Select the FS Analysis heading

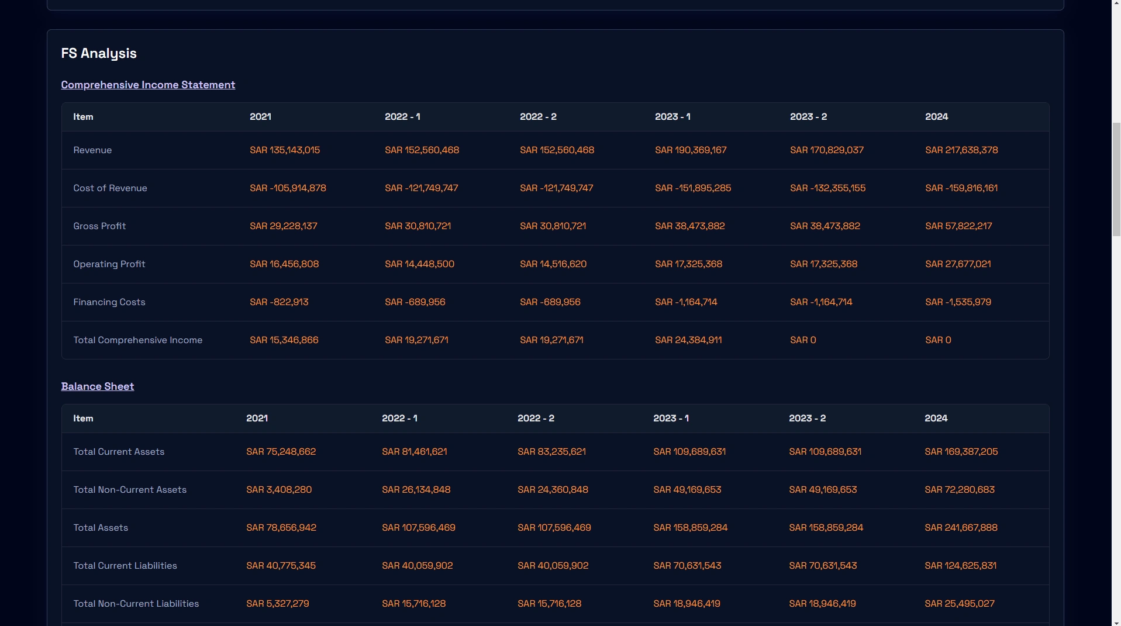coord(99,53)
